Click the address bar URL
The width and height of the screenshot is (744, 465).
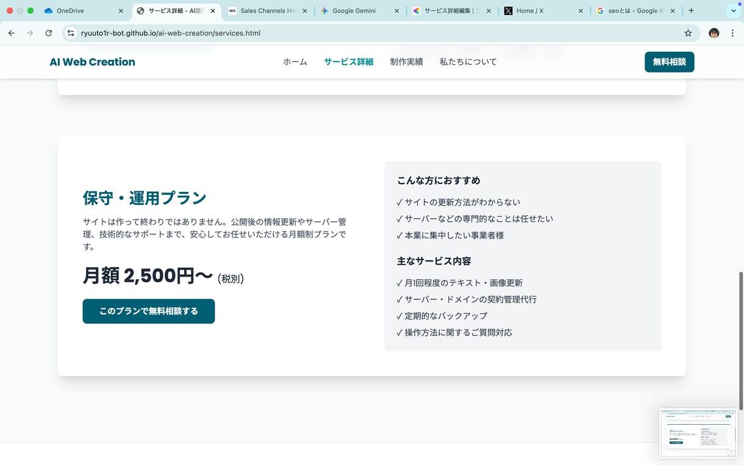coord(171,33)
